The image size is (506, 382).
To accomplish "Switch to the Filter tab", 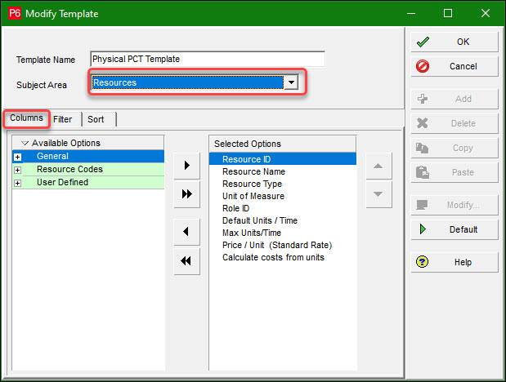I will (x=63, y=119).
